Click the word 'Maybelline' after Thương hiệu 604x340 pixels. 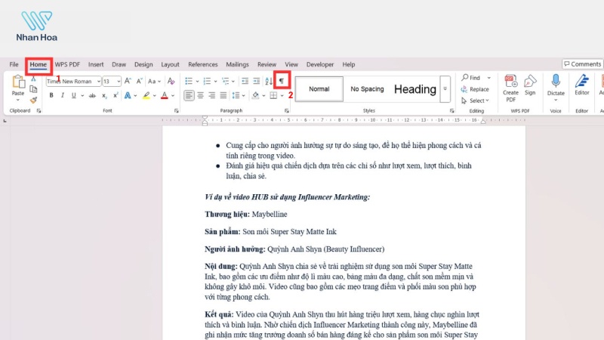(x=270, y=215)
